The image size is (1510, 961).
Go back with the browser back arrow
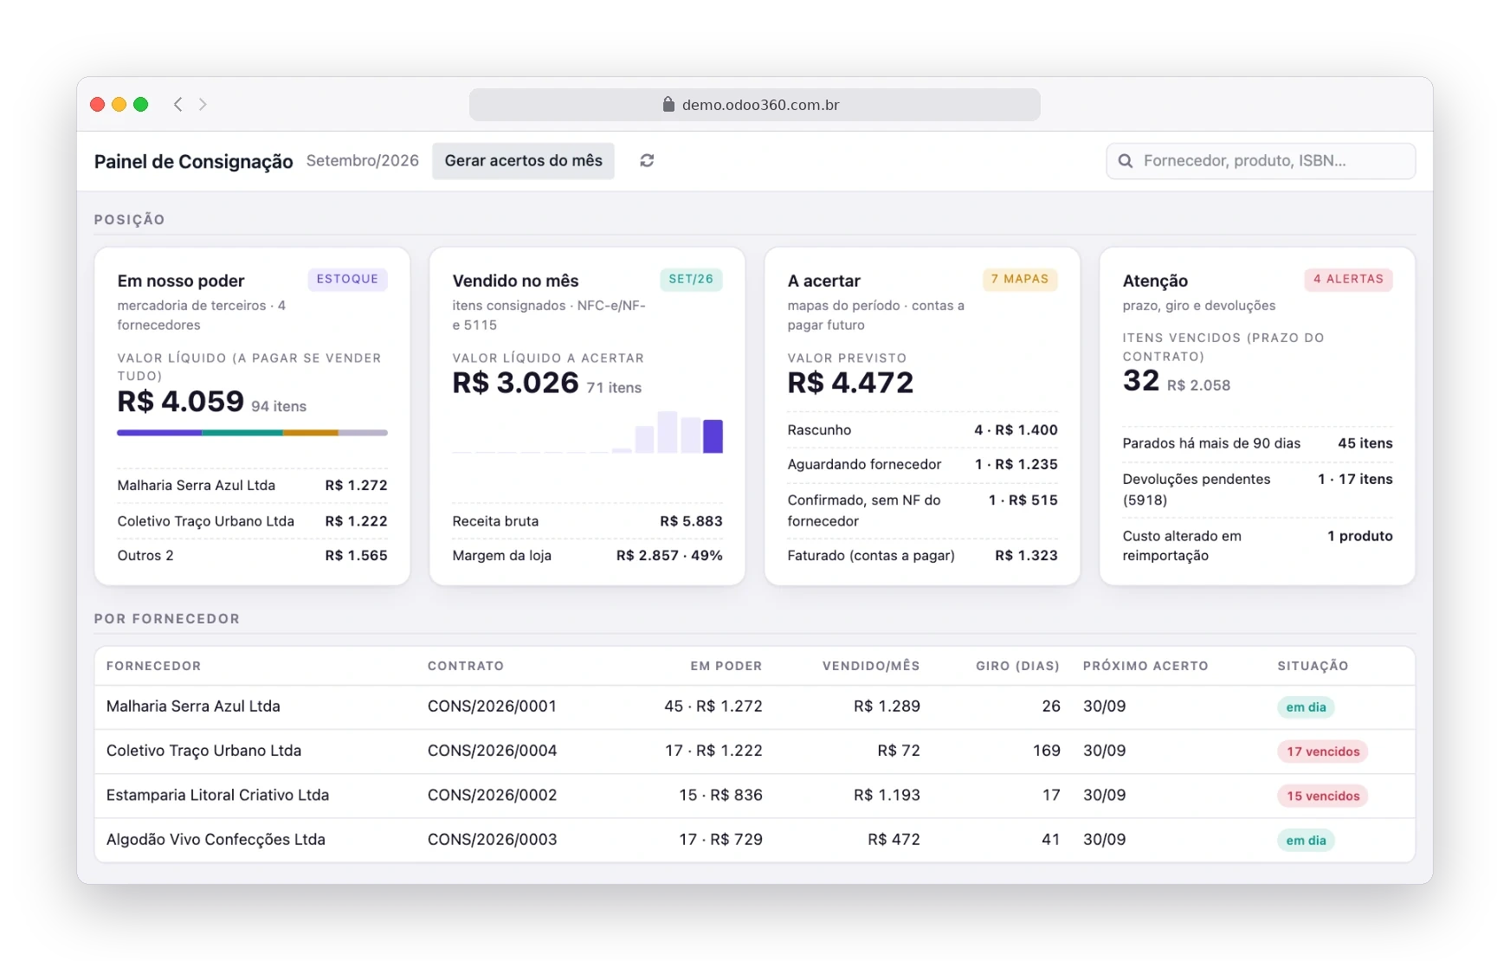click(178, 104)
